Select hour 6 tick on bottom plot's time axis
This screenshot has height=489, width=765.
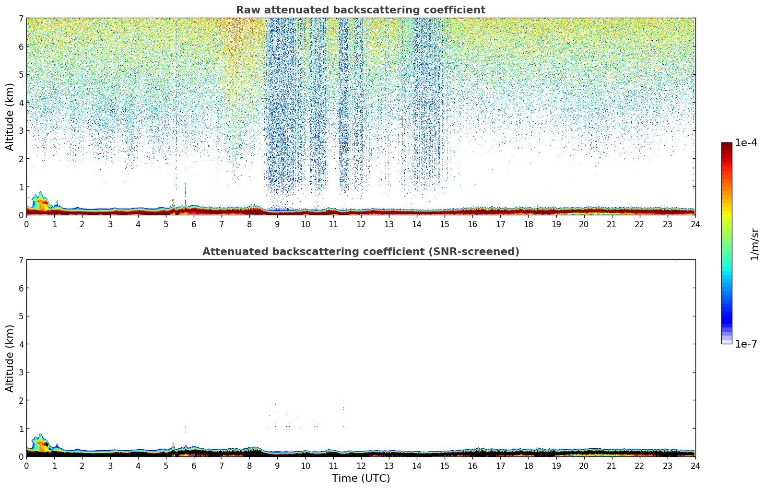click(194, 466)
